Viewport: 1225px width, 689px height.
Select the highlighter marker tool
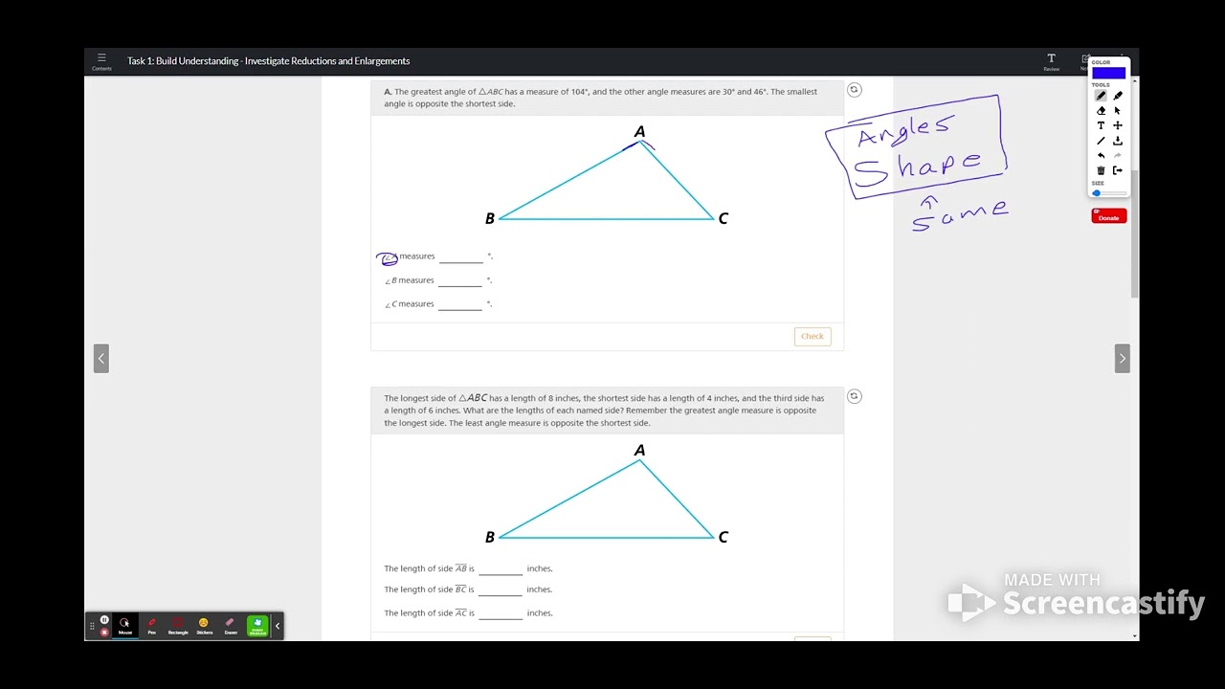[1118, 96]
